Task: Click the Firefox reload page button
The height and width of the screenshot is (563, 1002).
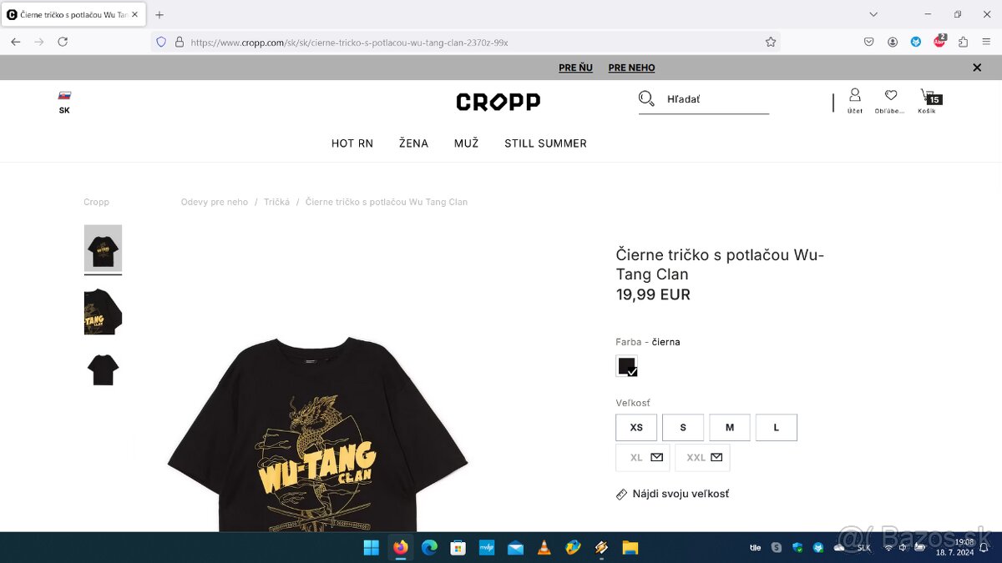Action: pos(63,42)
